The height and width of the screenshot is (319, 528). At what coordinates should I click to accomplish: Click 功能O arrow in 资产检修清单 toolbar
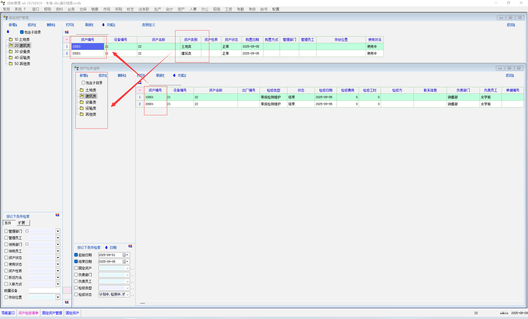174,75
